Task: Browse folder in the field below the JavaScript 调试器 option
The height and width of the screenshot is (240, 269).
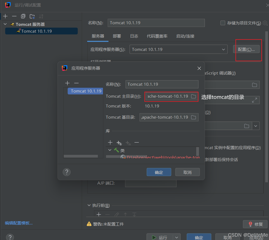Action: 254,85
